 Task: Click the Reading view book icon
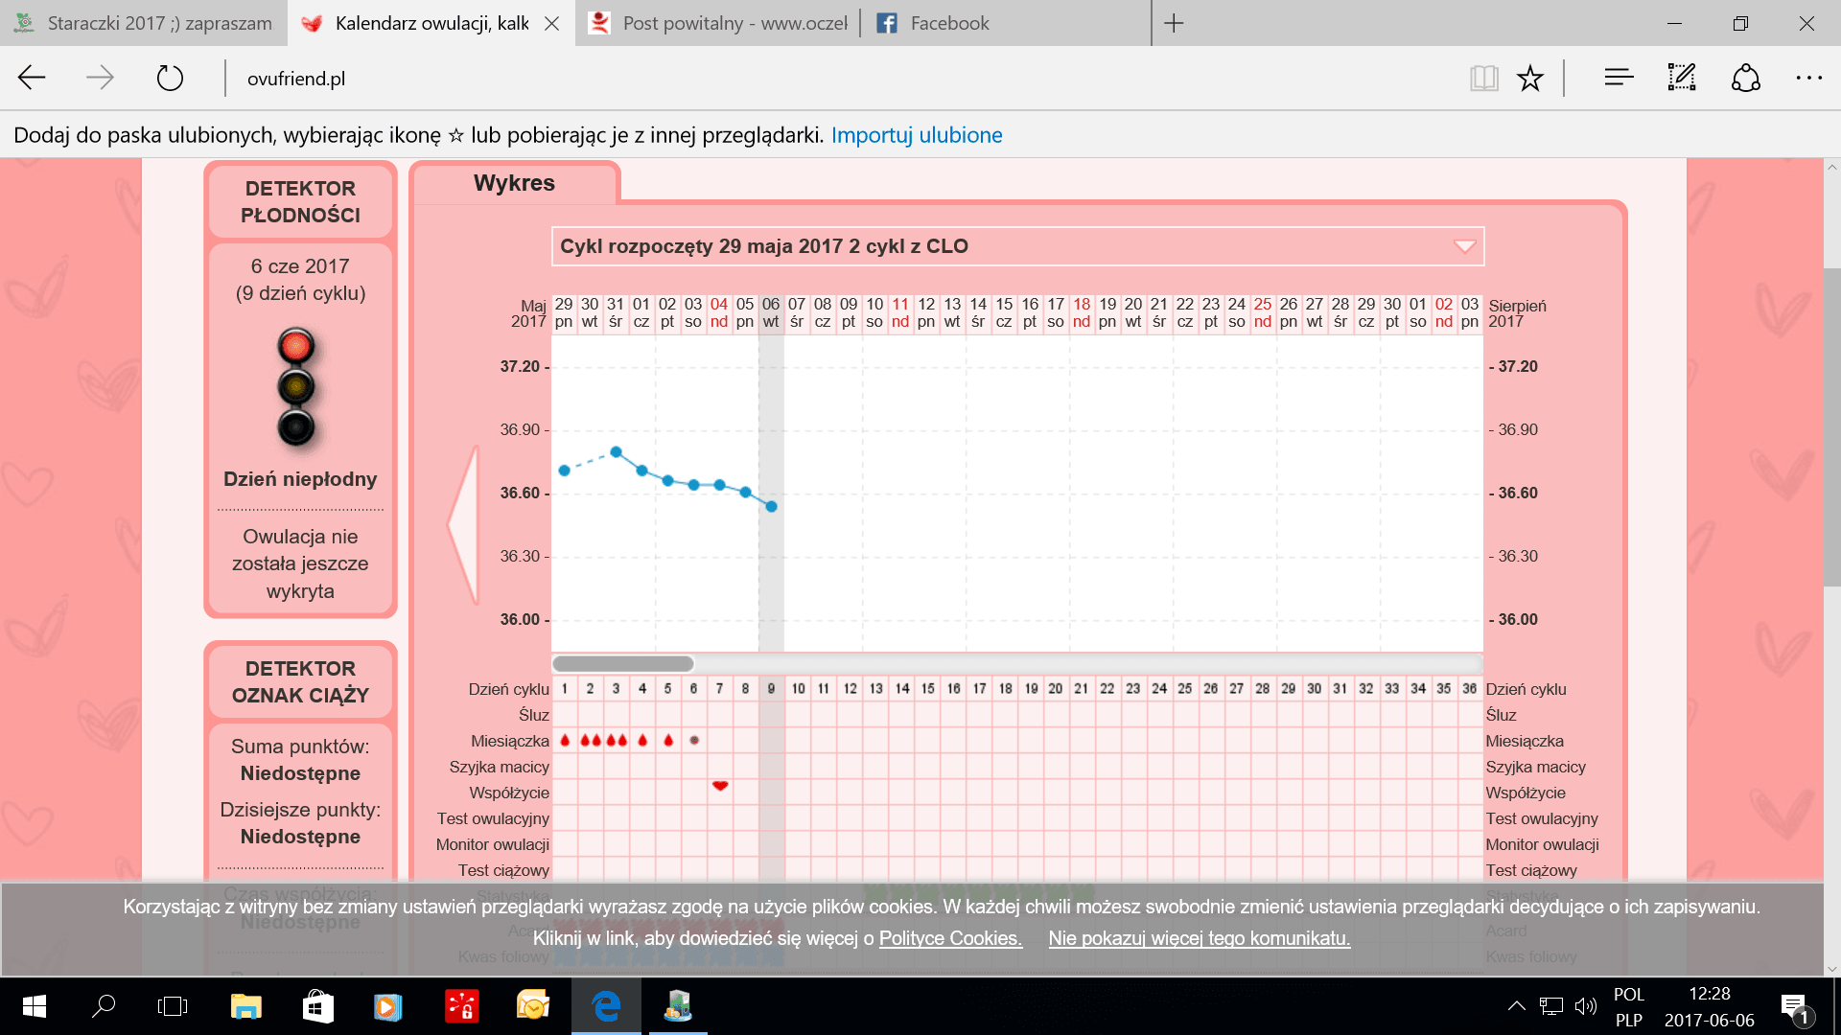pos(1483,78)
